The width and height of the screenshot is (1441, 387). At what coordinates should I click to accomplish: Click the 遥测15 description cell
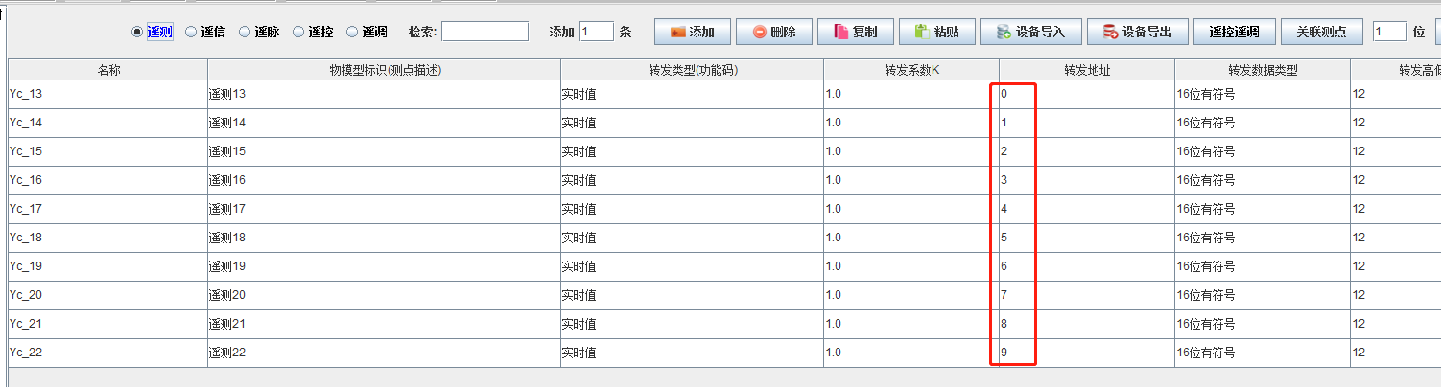point(384,151)
